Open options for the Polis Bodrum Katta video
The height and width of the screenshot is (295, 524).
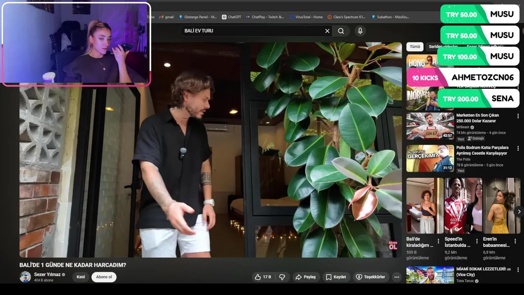[518, 148]
